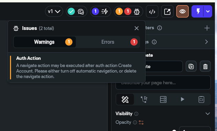Click the Issues bug icon in panel header

pyautogui.click(x=16, y=29)
